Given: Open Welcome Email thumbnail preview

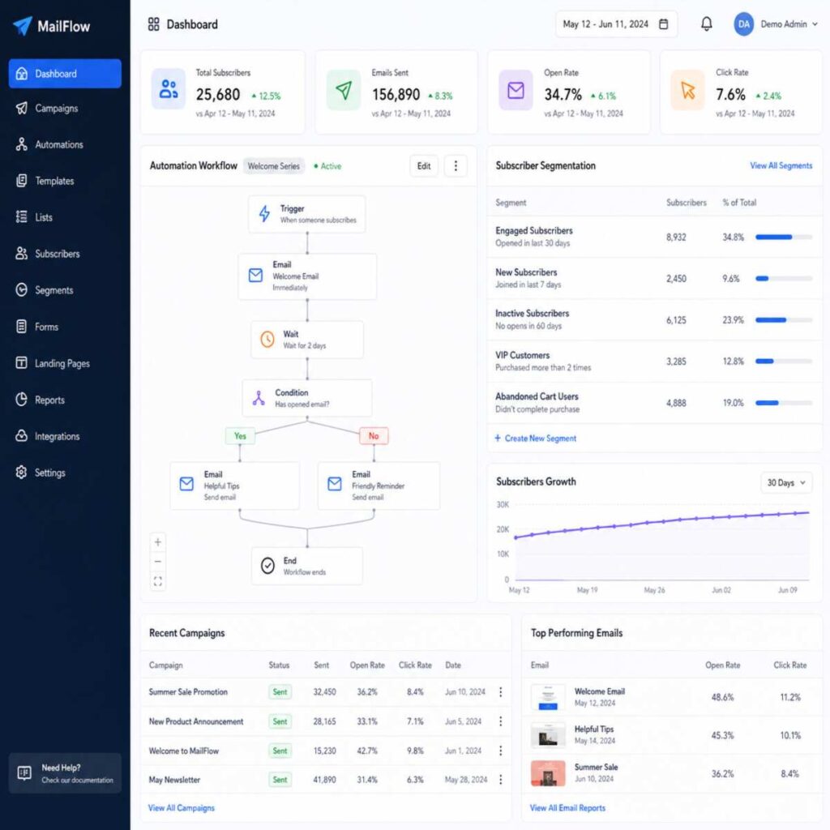Looking at the screenshot, I should coord(548,697).
